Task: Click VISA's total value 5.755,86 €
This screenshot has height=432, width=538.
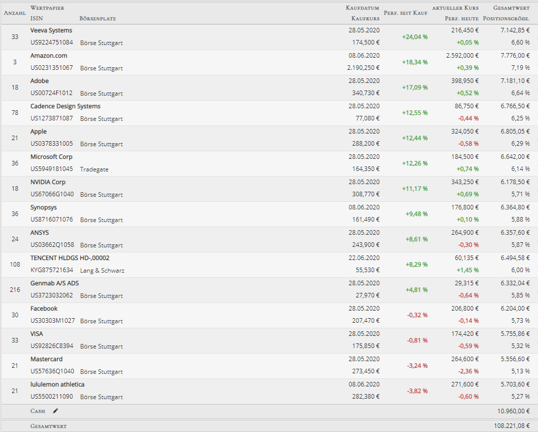Action: [x=515, y=334]
